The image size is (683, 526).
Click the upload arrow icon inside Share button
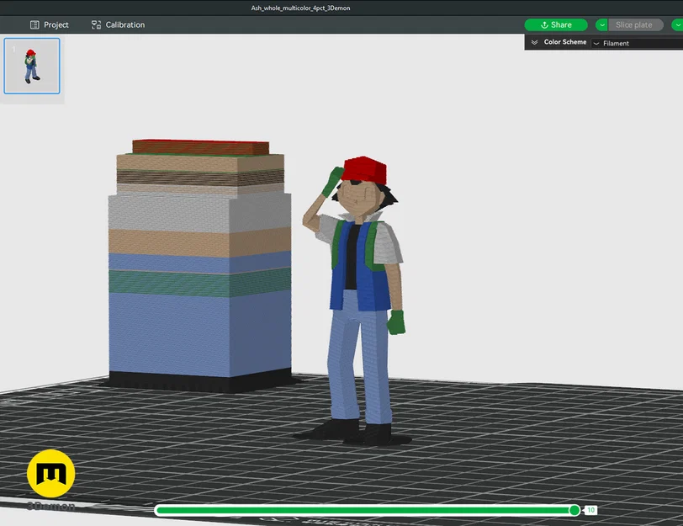(x=543, y=24)
